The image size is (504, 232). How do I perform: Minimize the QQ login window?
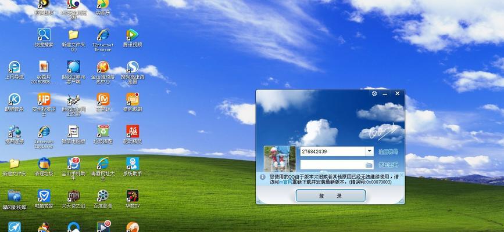tap(385, 94)
